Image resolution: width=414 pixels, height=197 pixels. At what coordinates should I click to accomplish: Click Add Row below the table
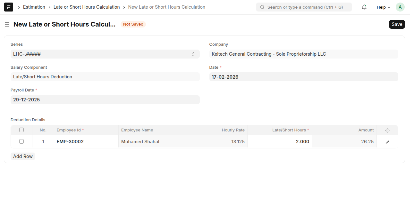pyautogui.click(x=23, y=156)
